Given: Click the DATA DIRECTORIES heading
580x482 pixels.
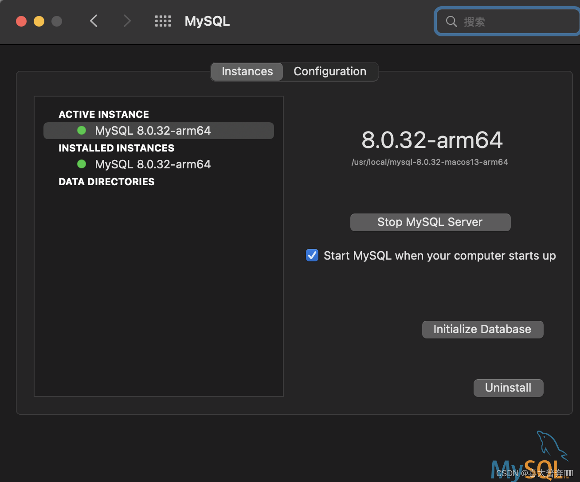Looking at the screenshot, I should [107, 182].
